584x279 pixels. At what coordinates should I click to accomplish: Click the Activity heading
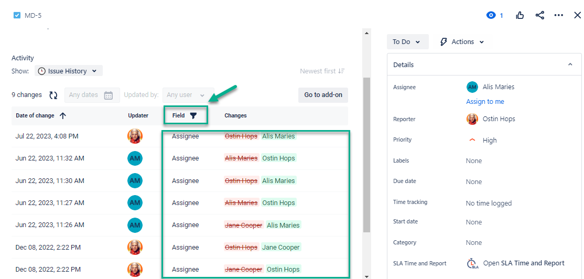coord(23,58)
